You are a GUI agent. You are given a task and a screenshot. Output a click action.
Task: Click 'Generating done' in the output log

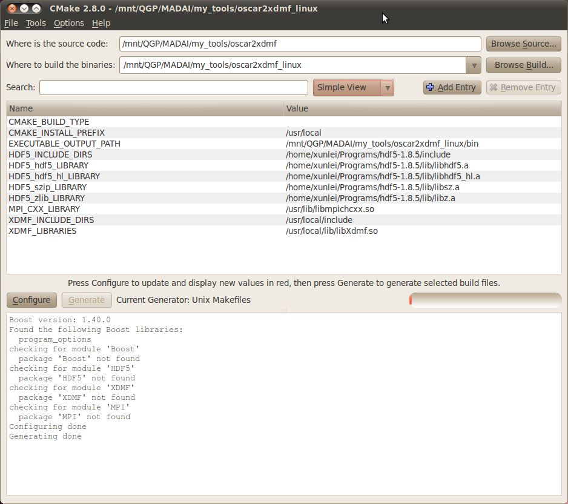click(45, 436)
